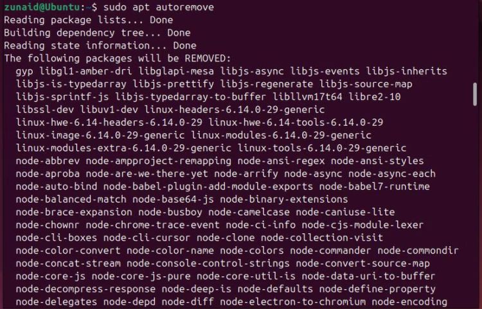482x309 pixels.
Task: Click the 'node-caniuse-lite' package name
Action: (345, 212)
